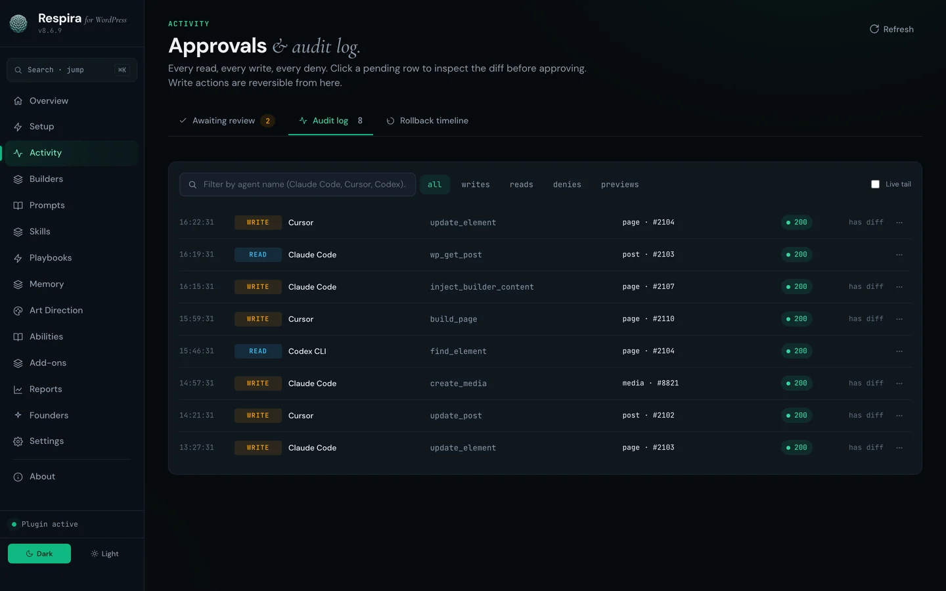Click the 'media · #8821' cell
Viewport: 946px width, 591px height.
tap(650, 383)
